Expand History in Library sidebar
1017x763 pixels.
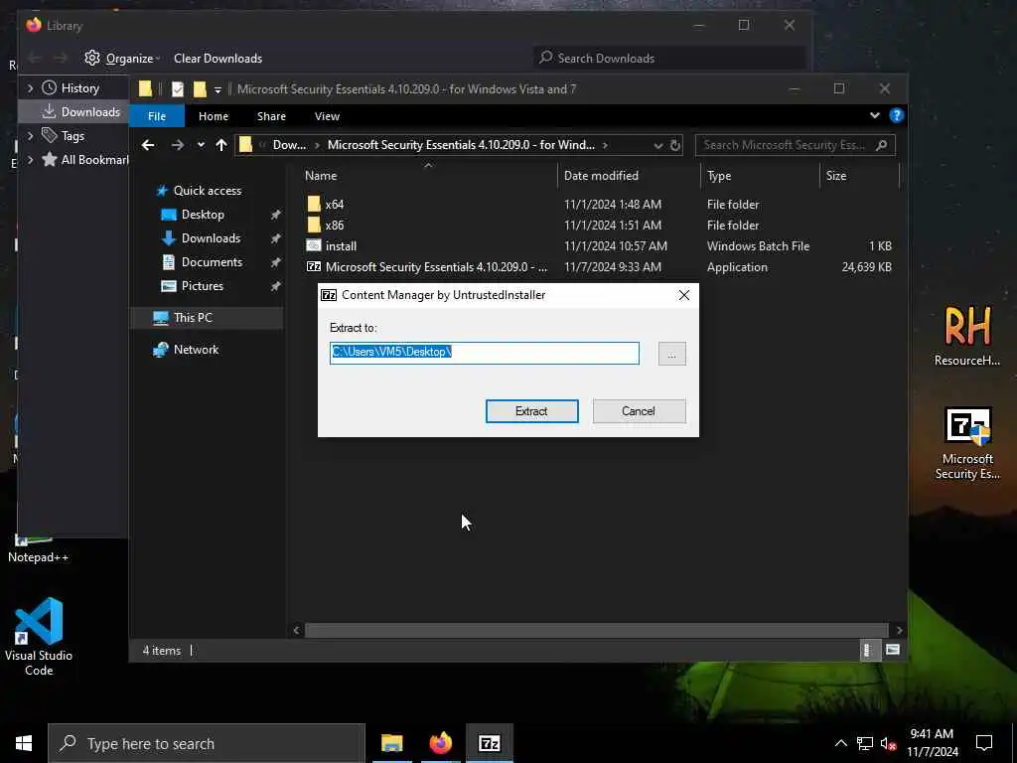pyautogui.click(x=30, y=87)
